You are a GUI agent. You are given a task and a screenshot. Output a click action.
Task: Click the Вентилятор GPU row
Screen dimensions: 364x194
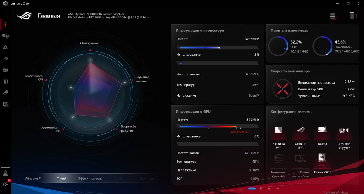pyautogui.click(x=326, y=89)
